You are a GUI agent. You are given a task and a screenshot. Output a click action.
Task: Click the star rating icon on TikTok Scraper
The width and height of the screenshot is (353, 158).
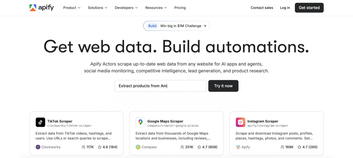tap(100, 147)
